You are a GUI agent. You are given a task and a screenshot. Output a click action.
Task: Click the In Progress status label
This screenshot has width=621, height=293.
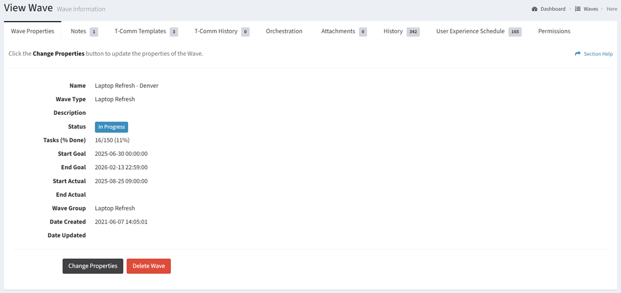point(112,127)
